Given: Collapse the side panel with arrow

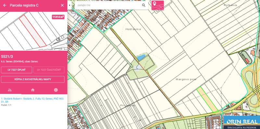Looking at the screenshot, I should (x=70, y=5).
